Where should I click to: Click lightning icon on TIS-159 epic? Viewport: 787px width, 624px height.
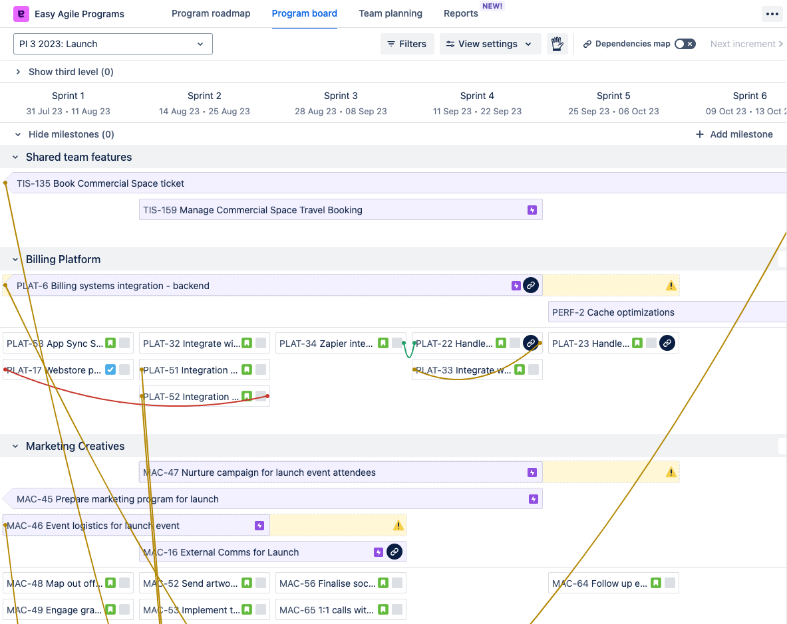pos(532,210)
